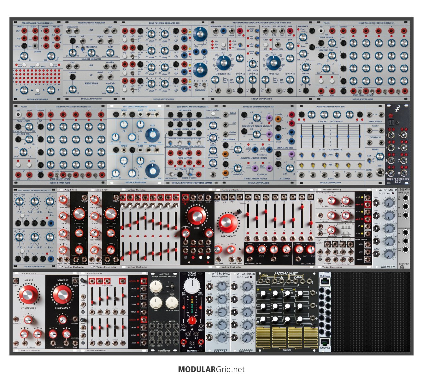Click the large white dry/wet knob on Spring Reverb
Viewport: 423px width, 376px height.
click(192, 285)
